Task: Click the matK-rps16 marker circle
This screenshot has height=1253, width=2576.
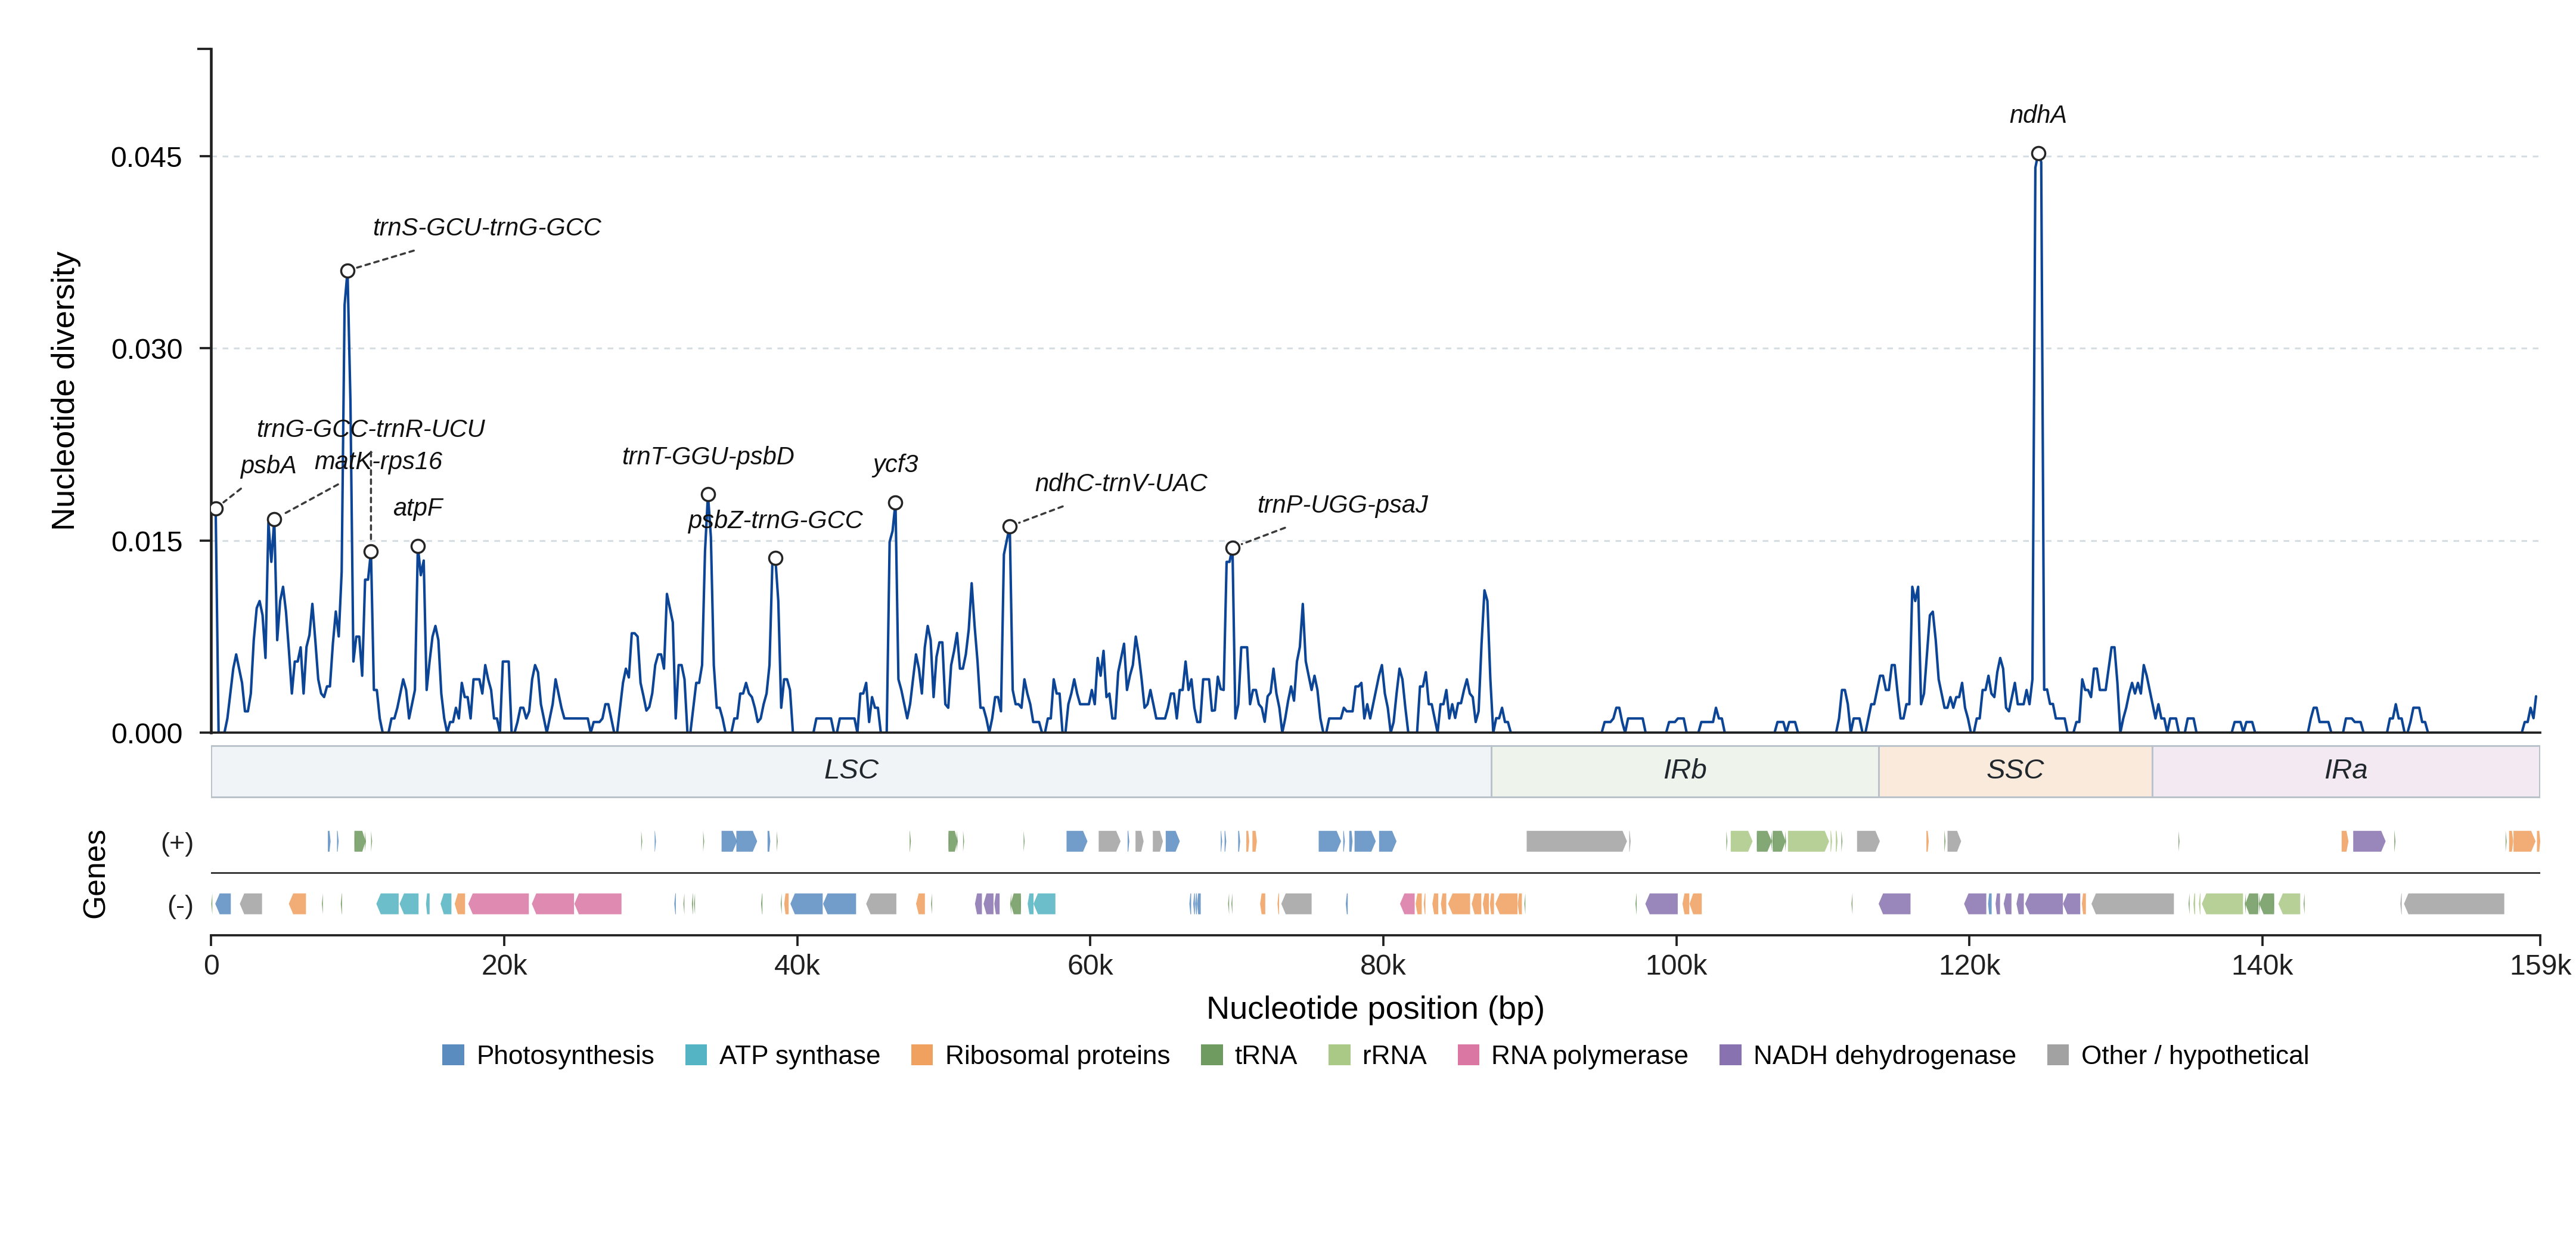Action: pyautogui.click(x=274, y=520)
